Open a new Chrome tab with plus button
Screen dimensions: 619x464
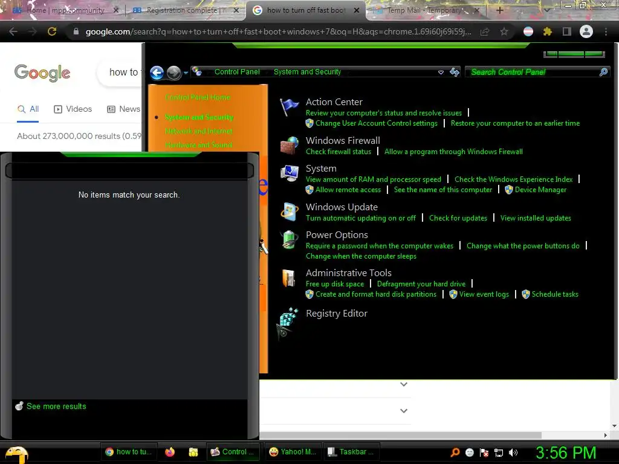click(499, 11)
